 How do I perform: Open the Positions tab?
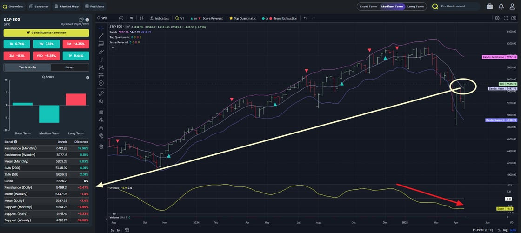coord(94,7)
